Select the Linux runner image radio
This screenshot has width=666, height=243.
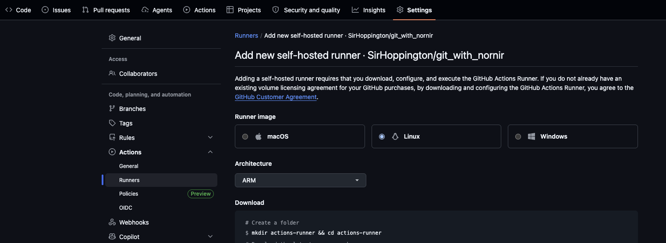click(x=382, y=136)
